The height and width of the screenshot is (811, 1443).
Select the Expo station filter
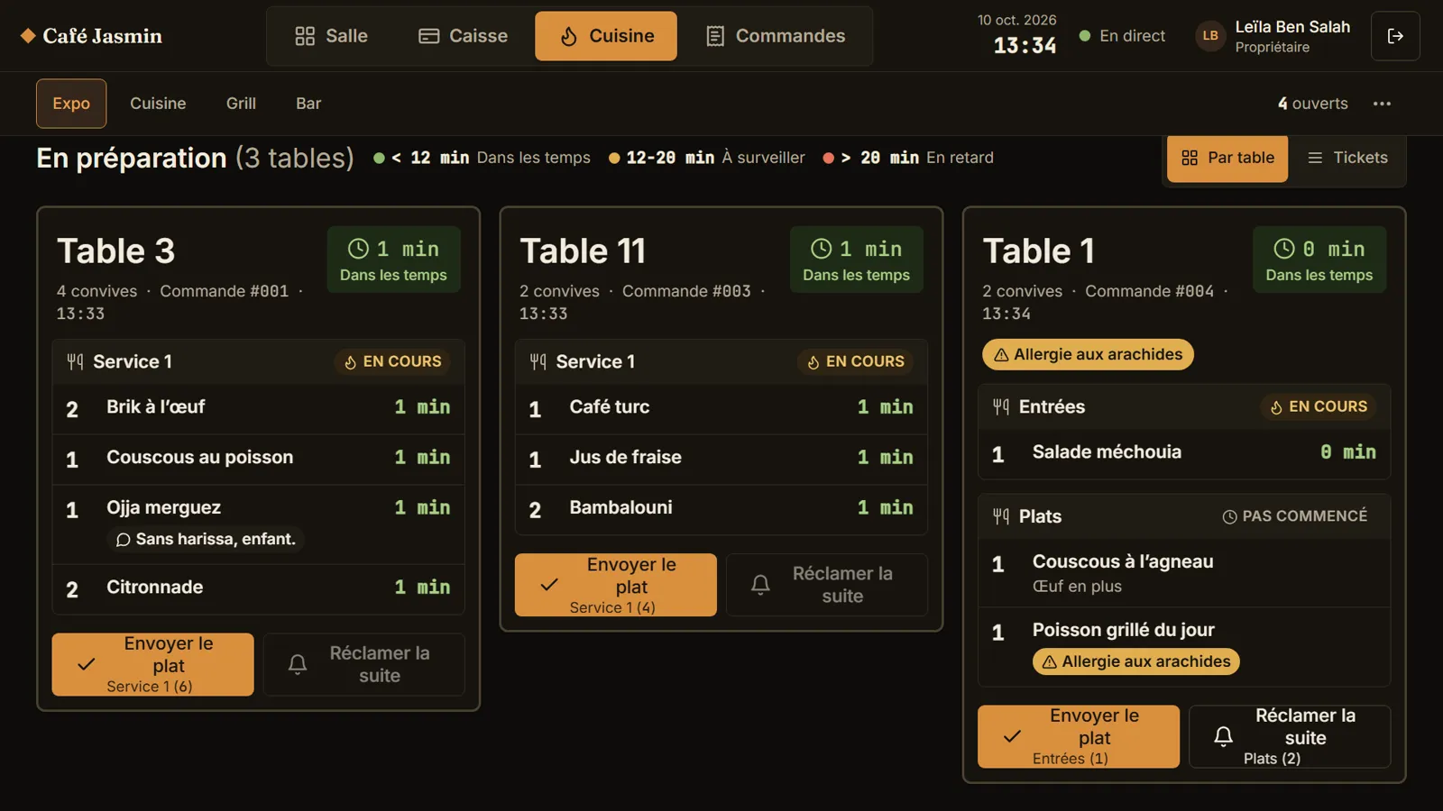(x=71, y=104)
